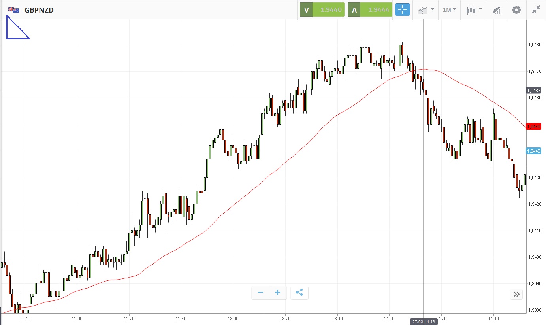This screenshot has width=546, height=325.
Task: Share the chart
Action: (299, 293)
